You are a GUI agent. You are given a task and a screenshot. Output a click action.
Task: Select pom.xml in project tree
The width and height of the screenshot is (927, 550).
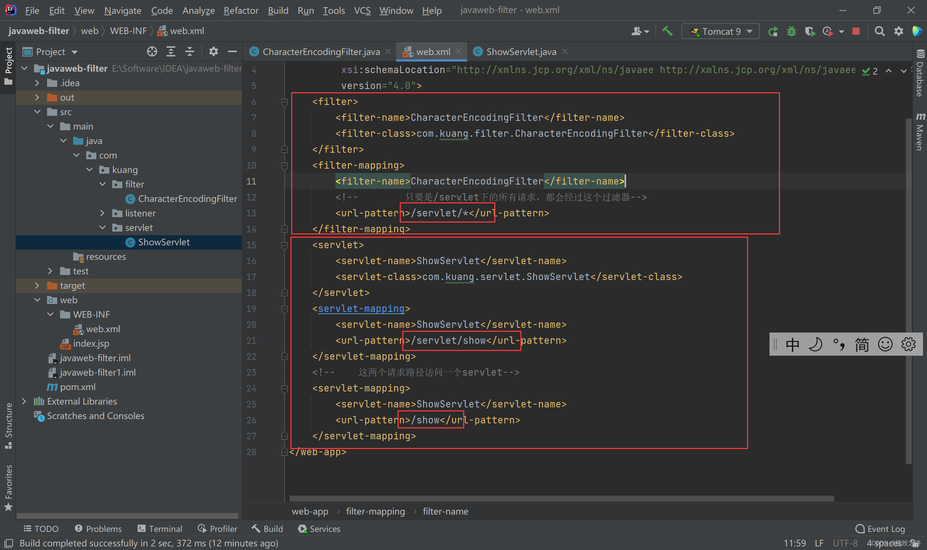coord(77,387)
